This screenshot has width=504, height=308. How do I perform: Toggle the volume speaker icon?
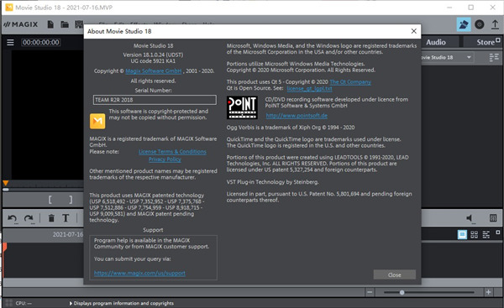pos(470,218)
